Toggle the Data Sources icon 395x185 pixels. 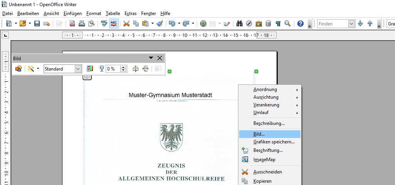pyautogui.click(x=268, y=24)
